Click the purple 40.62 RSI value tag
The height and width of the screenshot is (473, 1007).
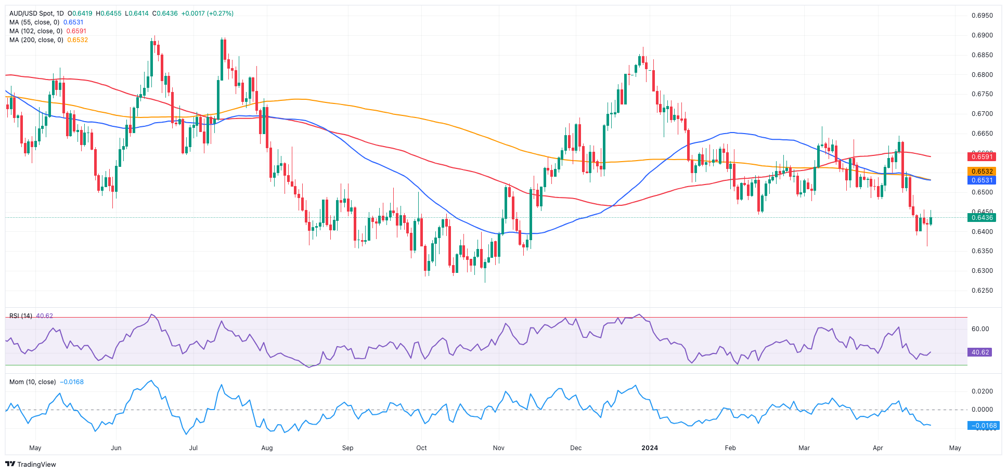click(979, 352)
